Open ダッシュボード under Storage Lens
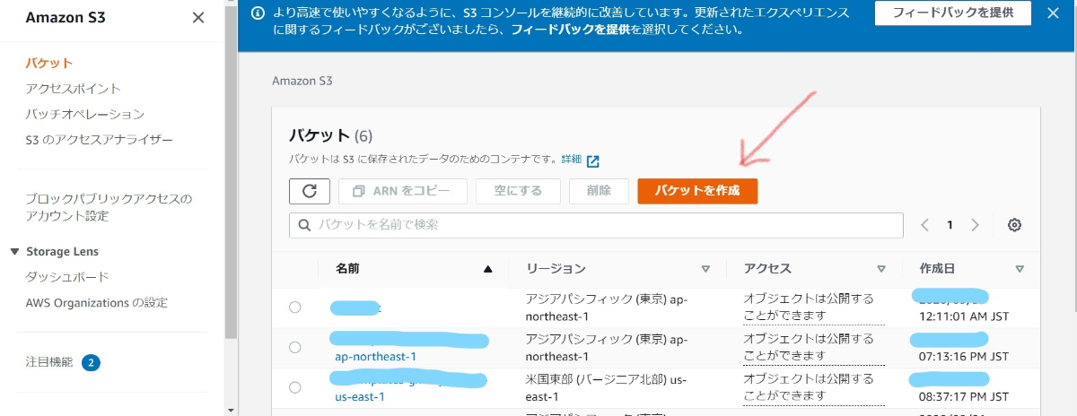This screenshot has height=416, width=1077. click(x=67, y=277)
